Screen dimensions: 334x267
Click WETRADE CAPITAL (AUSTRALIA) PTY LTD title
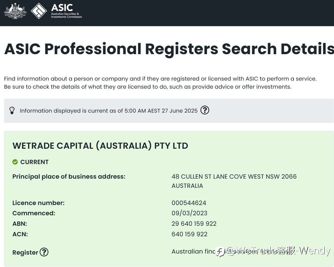point(100,146)
